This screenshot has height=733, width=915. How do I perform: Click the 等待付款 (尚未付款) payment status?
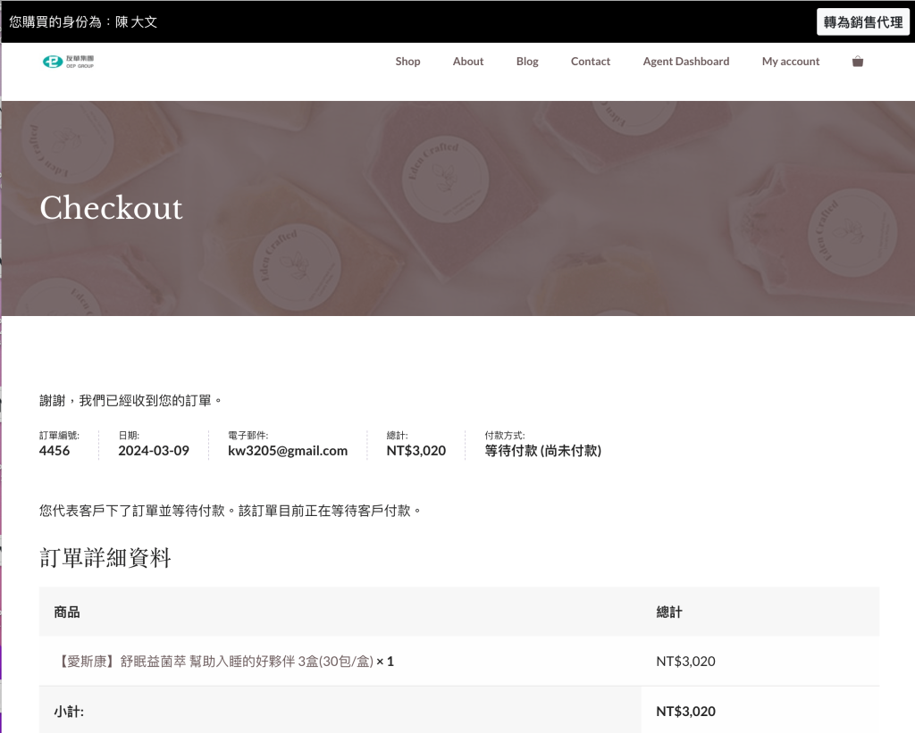tap(542, 451)
